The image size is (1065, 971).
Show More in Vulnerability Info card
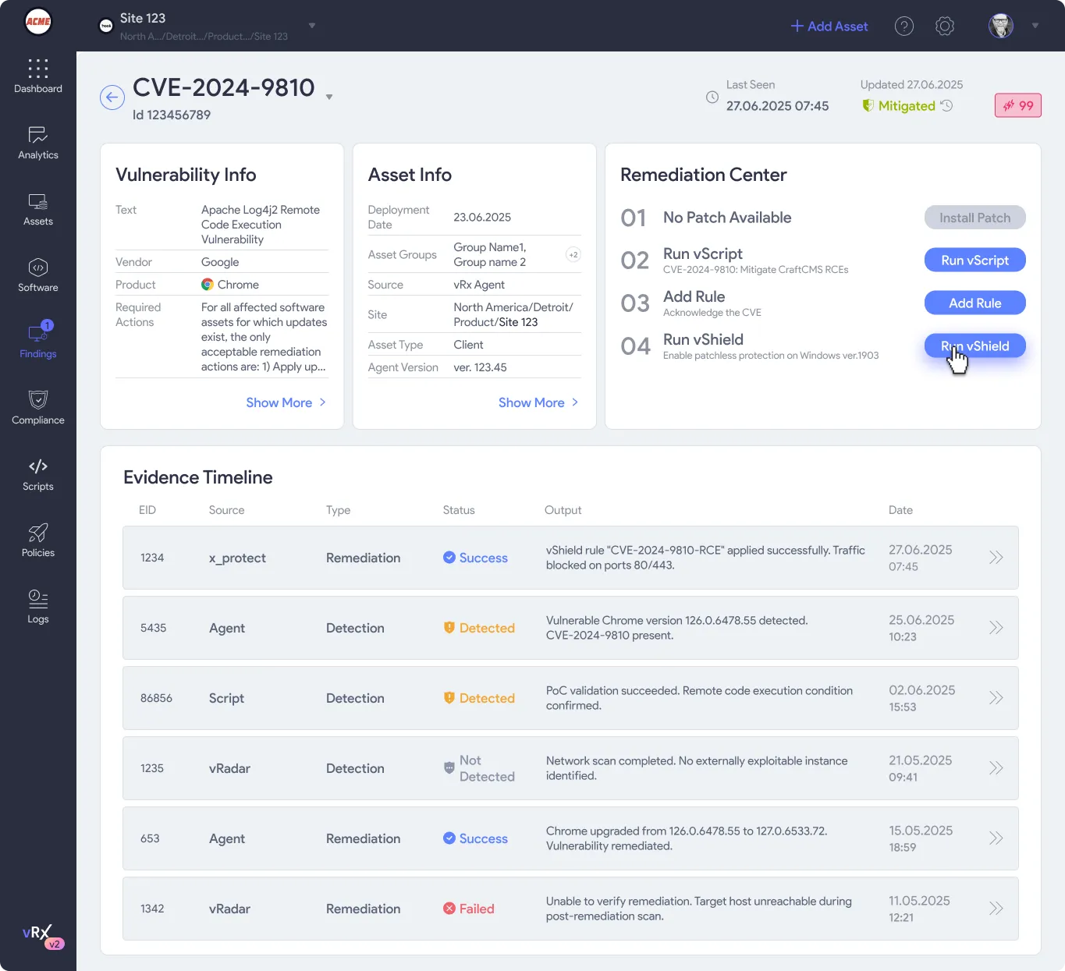pyautogui.click(x=286, y=402)
